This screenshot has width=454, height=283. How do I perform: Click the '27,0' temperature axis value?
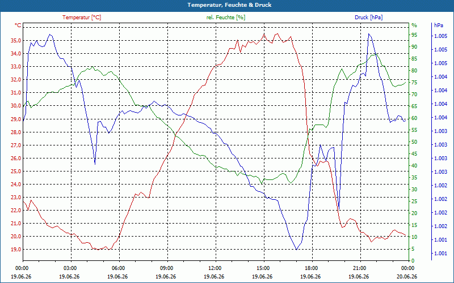point(16,145)
